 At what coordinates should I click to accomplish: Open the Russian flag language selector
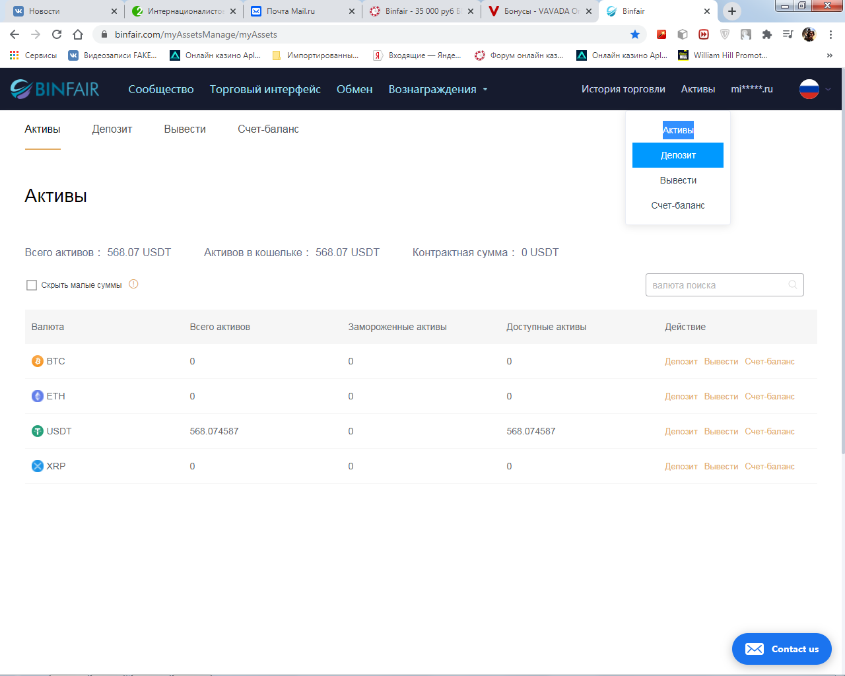pyautogui.click(x=809, y=89)
